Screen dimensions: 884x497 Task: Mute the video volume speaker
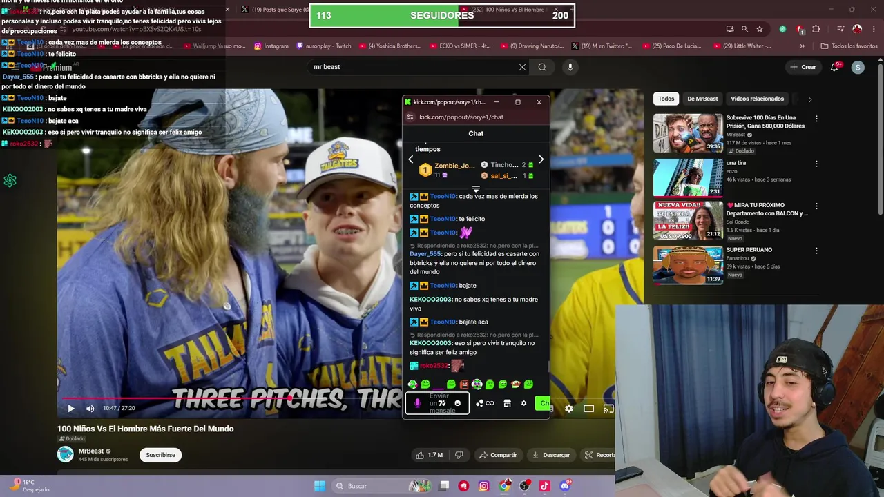[90, 409]
